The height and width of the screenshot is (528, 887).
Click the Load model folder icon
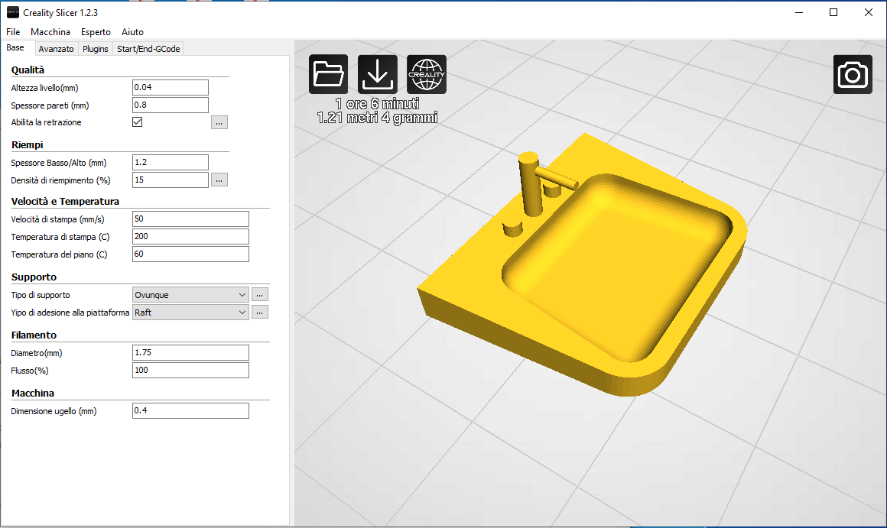329,74
